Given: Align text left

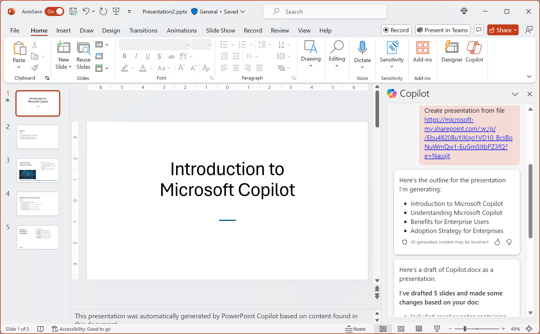Looking at the screenshot, I should (x=224, y=68).
